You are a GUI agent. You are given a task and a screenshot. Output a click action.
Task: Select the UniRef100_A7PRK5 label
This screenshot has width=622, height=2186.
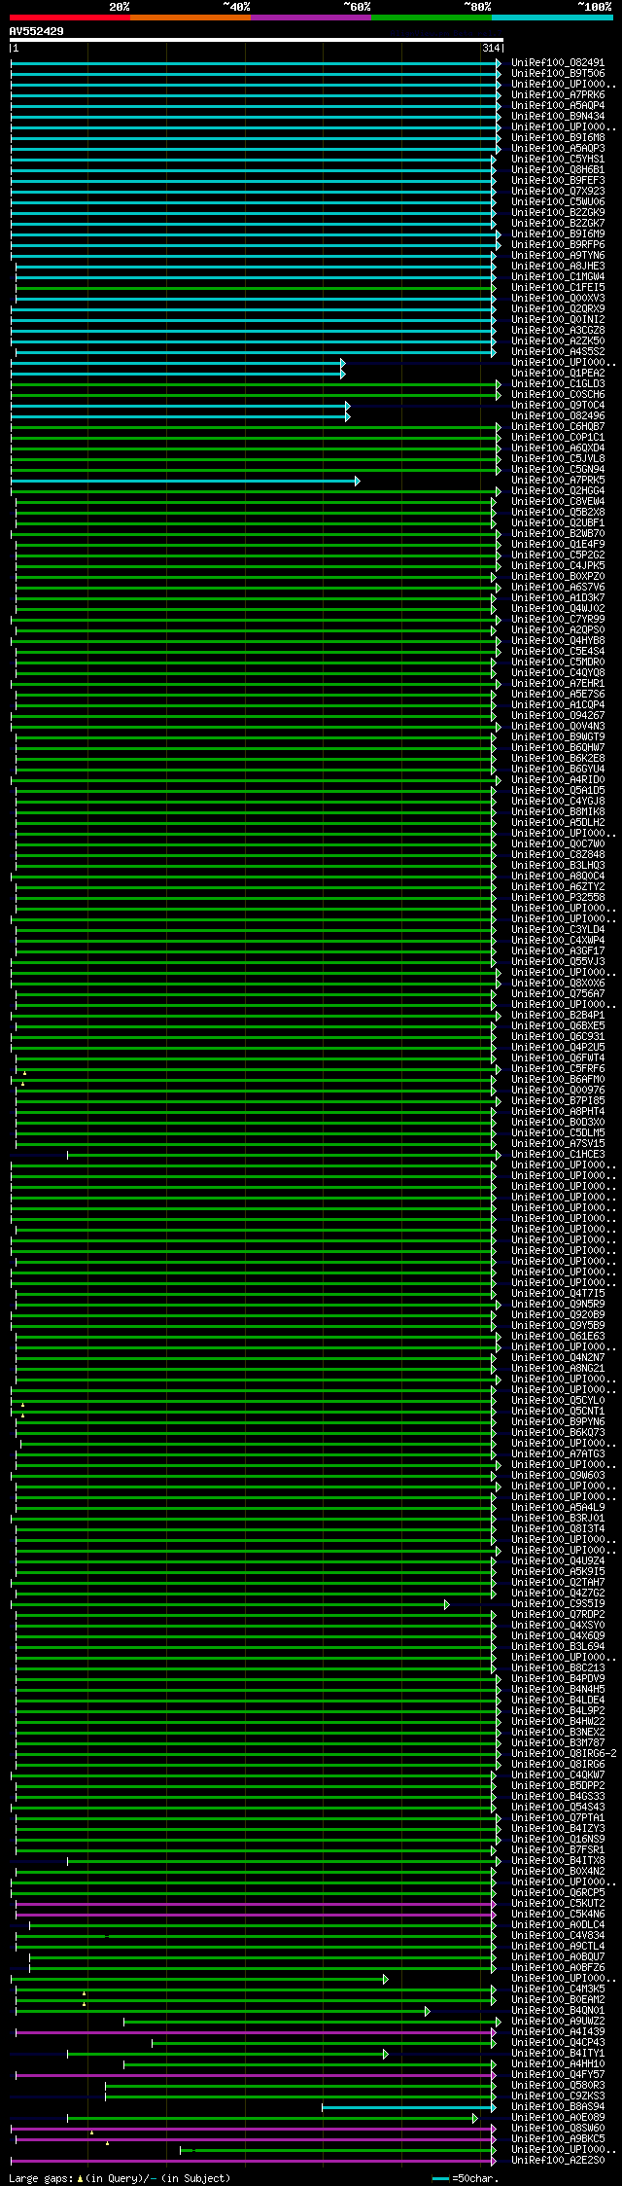point(558,481)
